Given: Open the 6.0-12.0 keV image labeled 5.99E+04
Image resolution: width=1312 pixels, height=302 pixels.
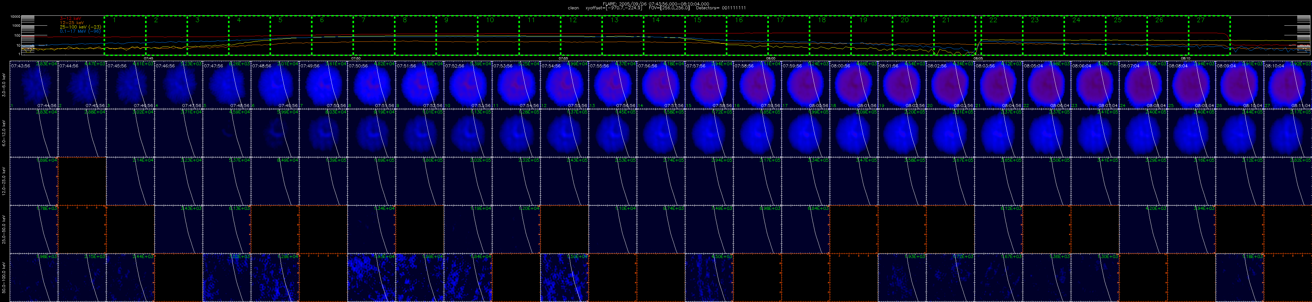Looking at the screenshot, I should [275, 133].
